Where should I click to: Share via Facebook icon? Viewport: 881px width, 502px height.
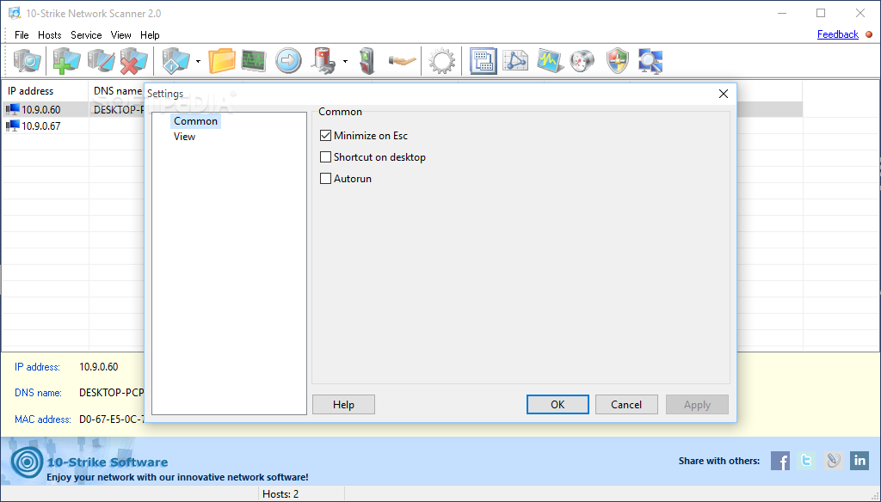779,461
